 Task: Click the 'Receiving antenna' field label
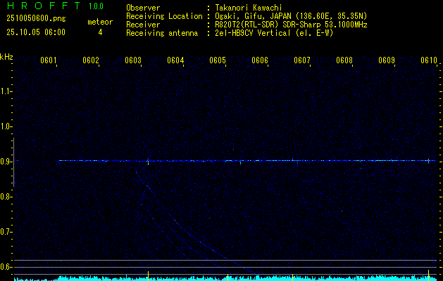[162, 33]
